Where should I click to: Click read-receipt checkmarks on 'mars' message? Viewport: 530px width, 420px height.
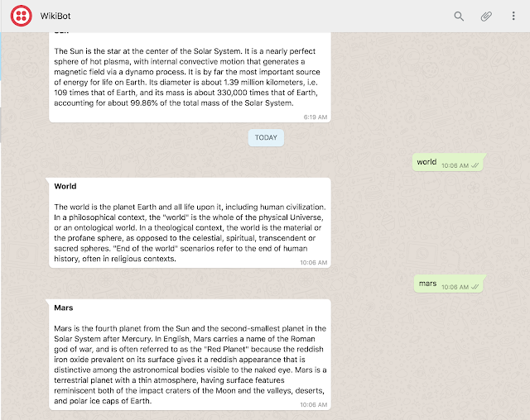coord(475,287)
